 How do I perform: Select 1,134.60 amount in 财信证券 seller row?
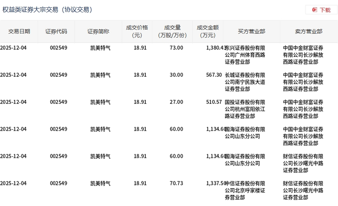click(x=216, y=156)
